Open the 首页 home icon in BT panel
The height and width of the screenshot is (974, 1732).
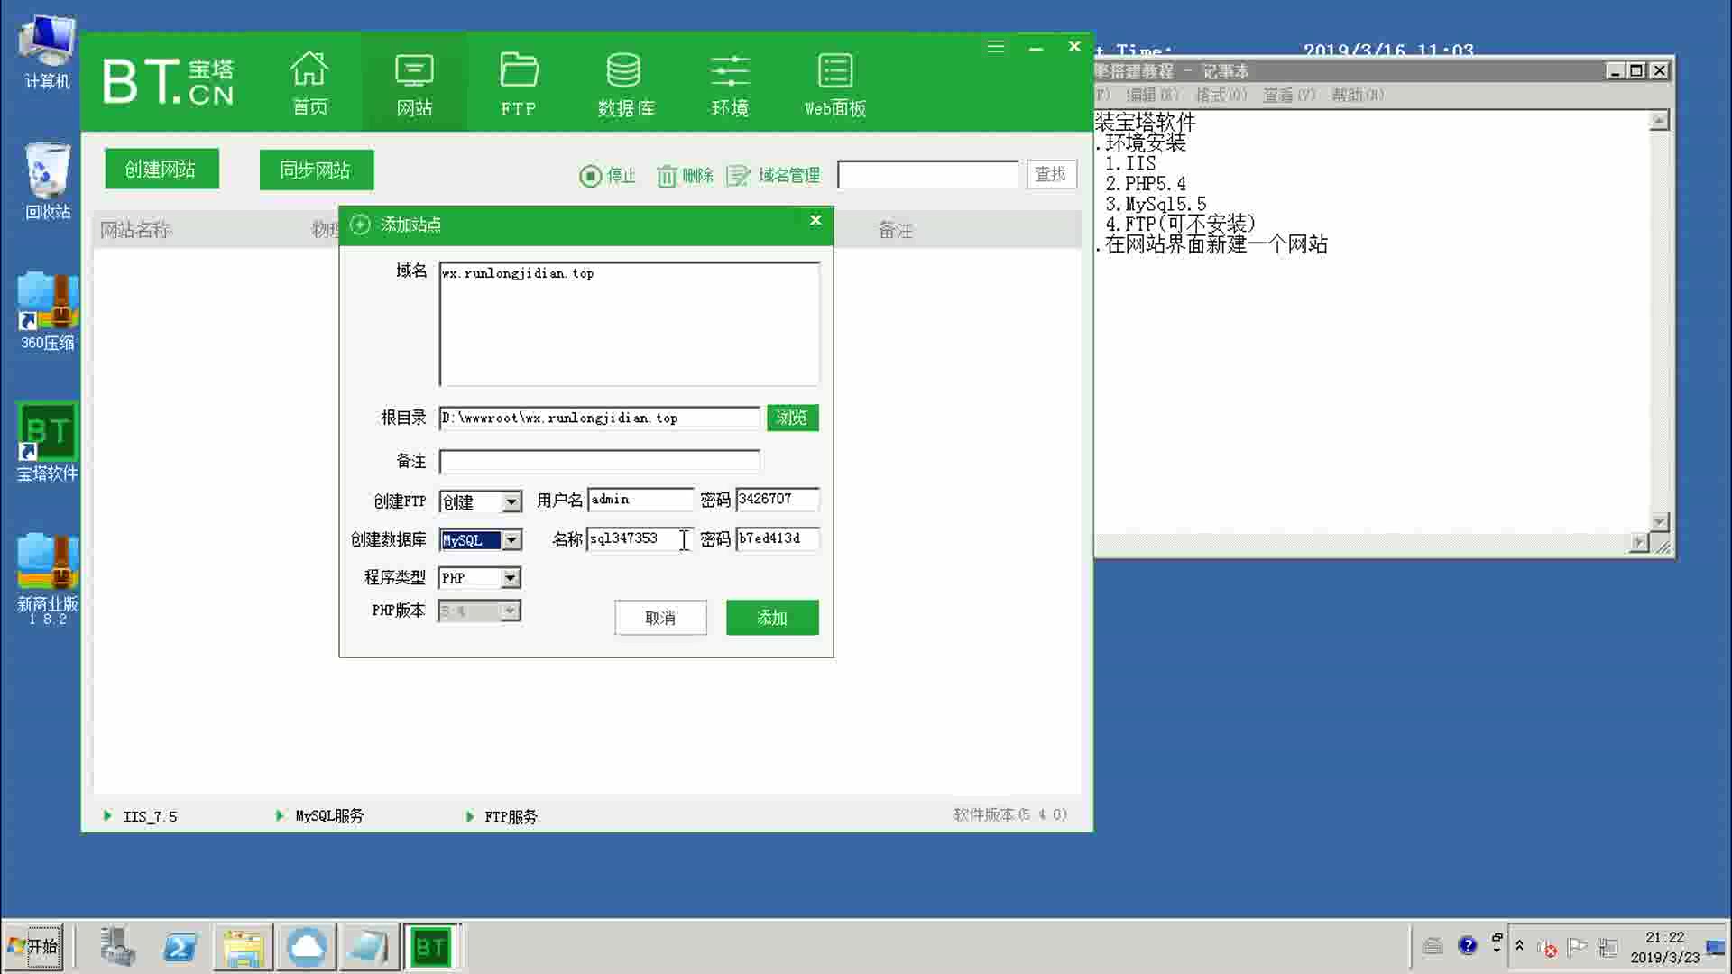(x=309, y=83)
